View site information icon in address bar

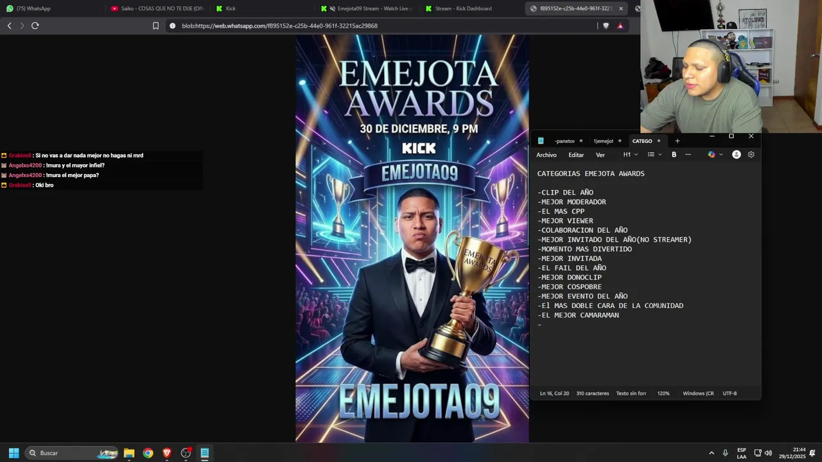172,26
